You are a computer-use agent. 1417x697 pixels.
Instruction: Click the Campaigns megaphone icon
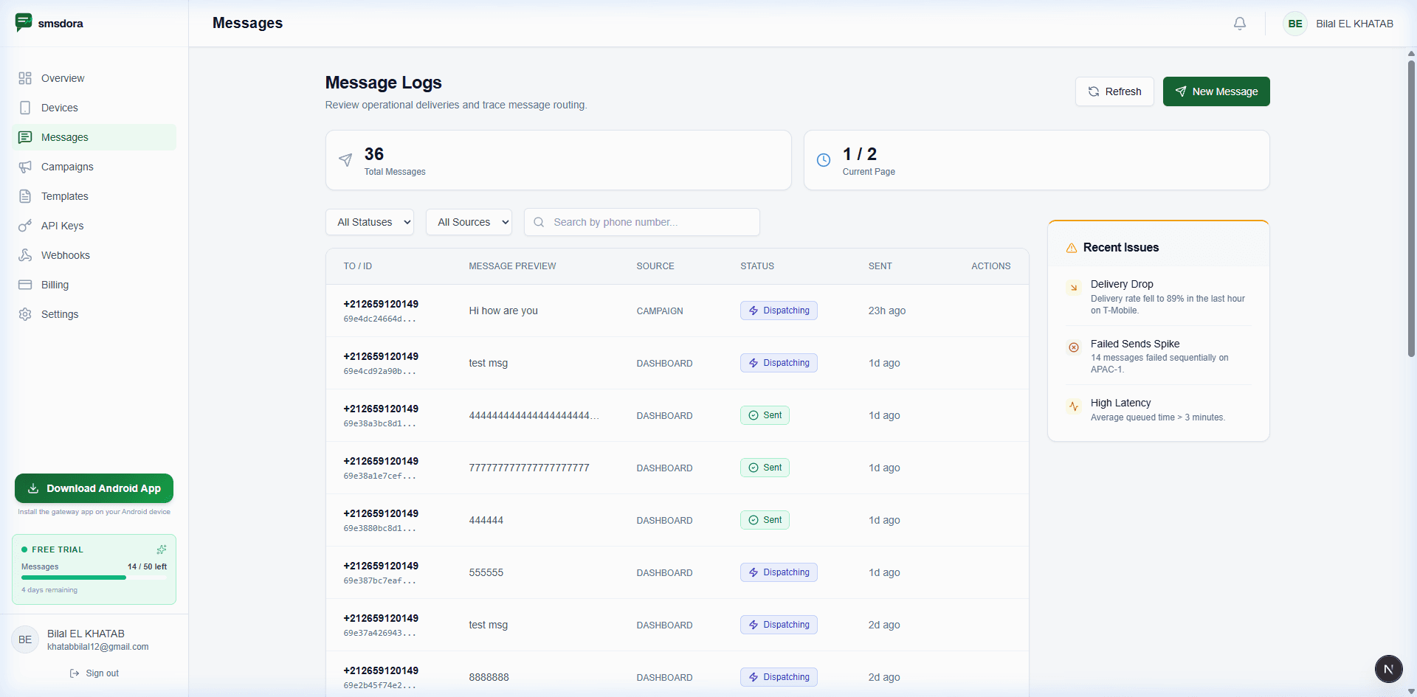coord(26,167)
